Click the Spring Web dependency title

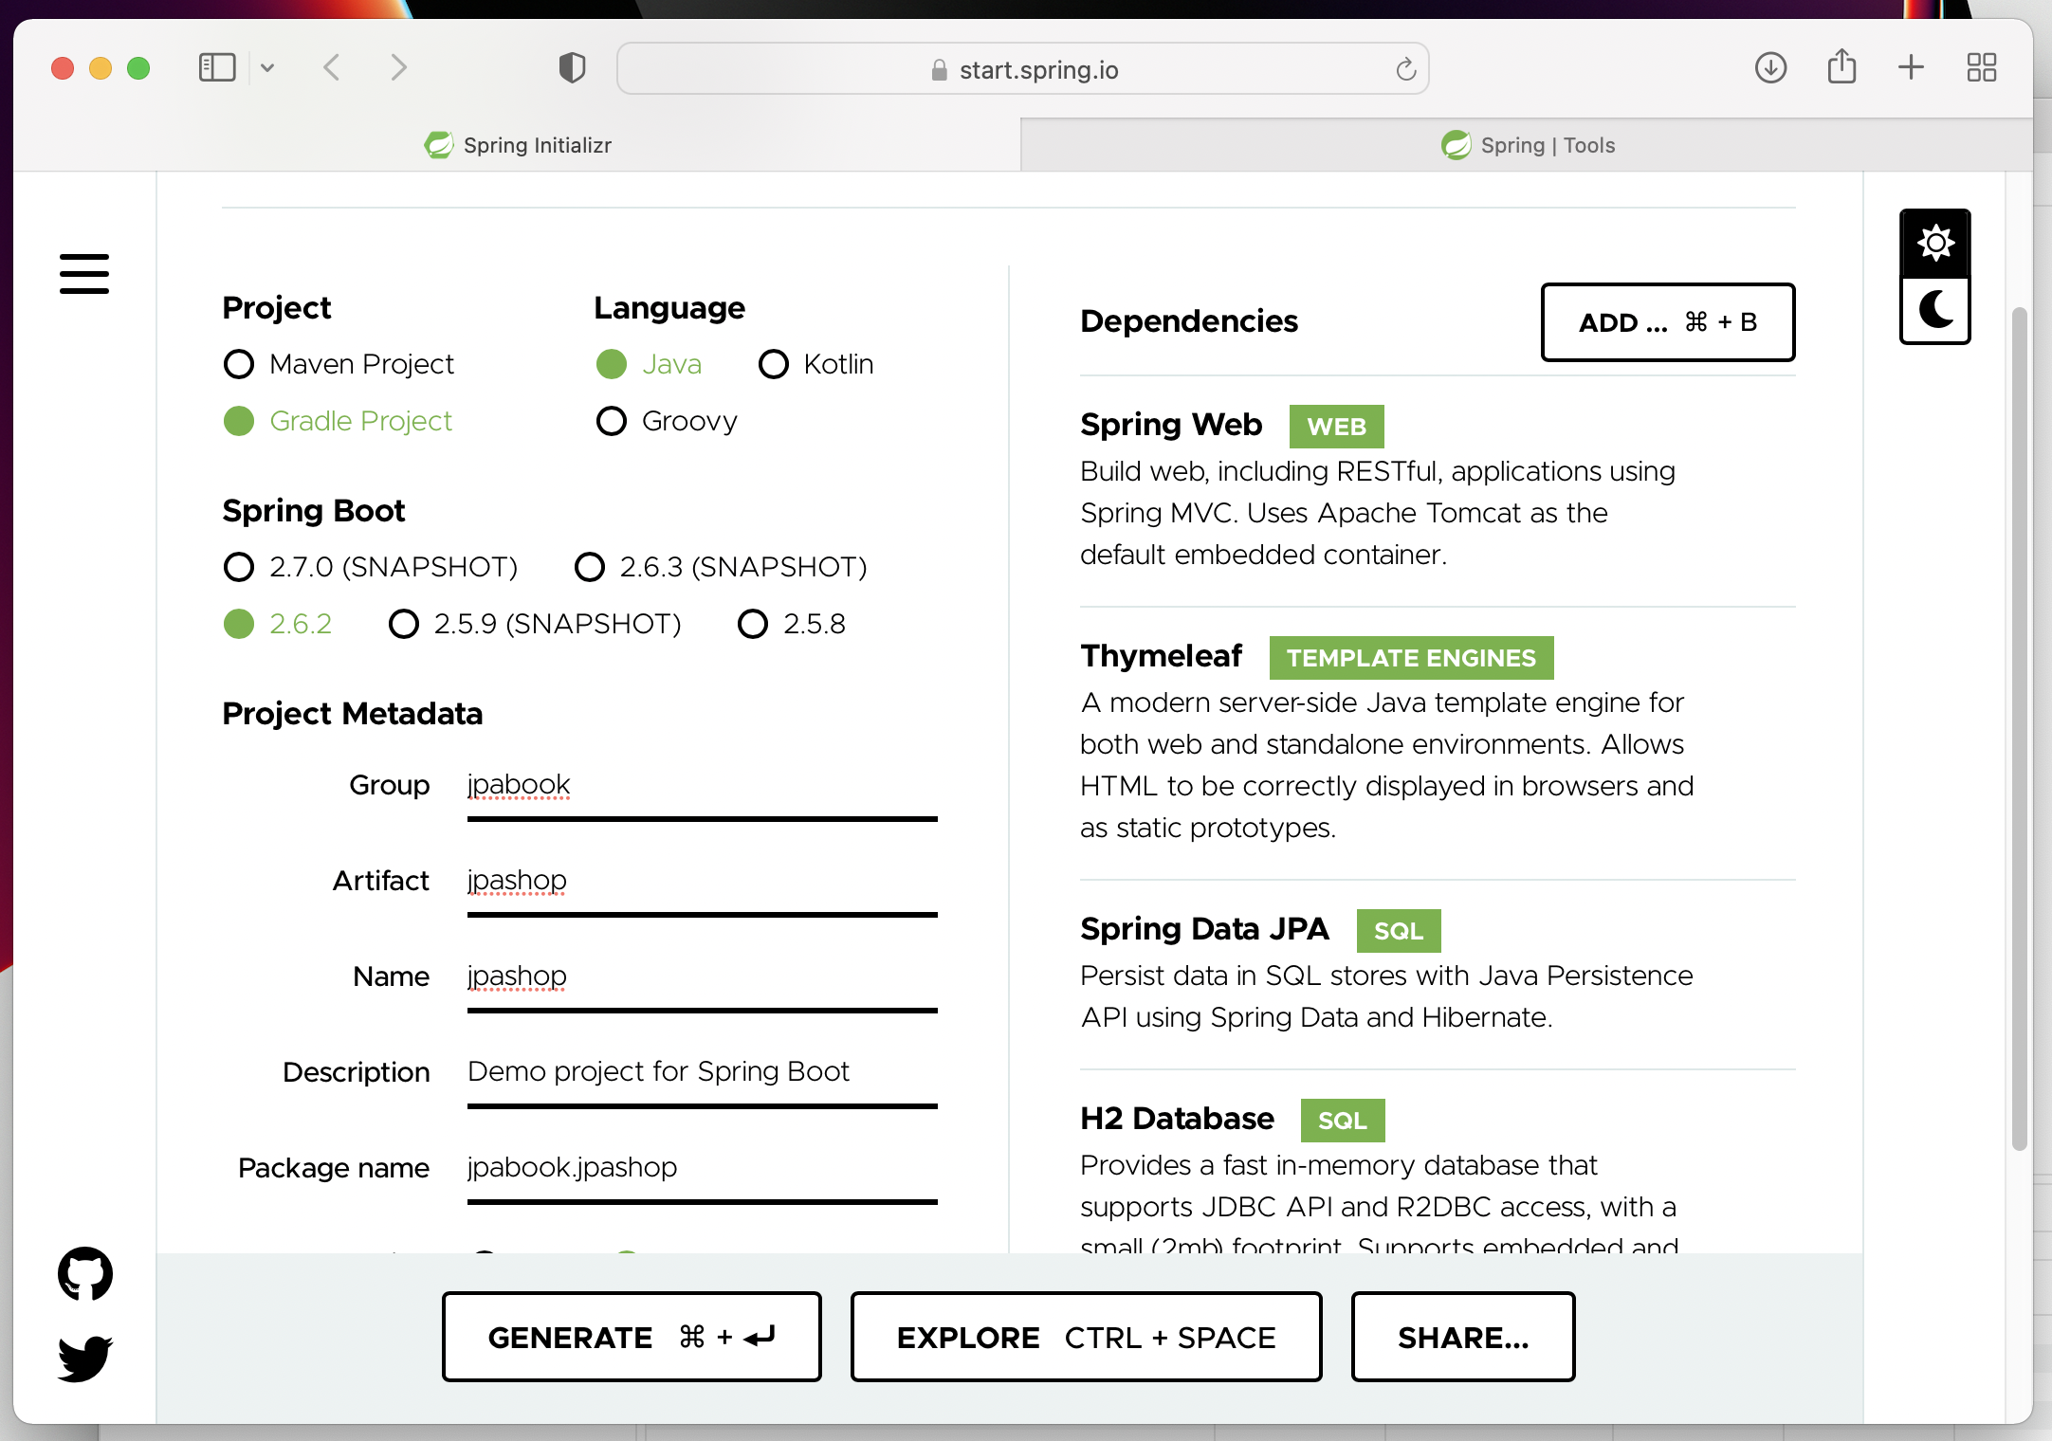[x=1171, y=425]
